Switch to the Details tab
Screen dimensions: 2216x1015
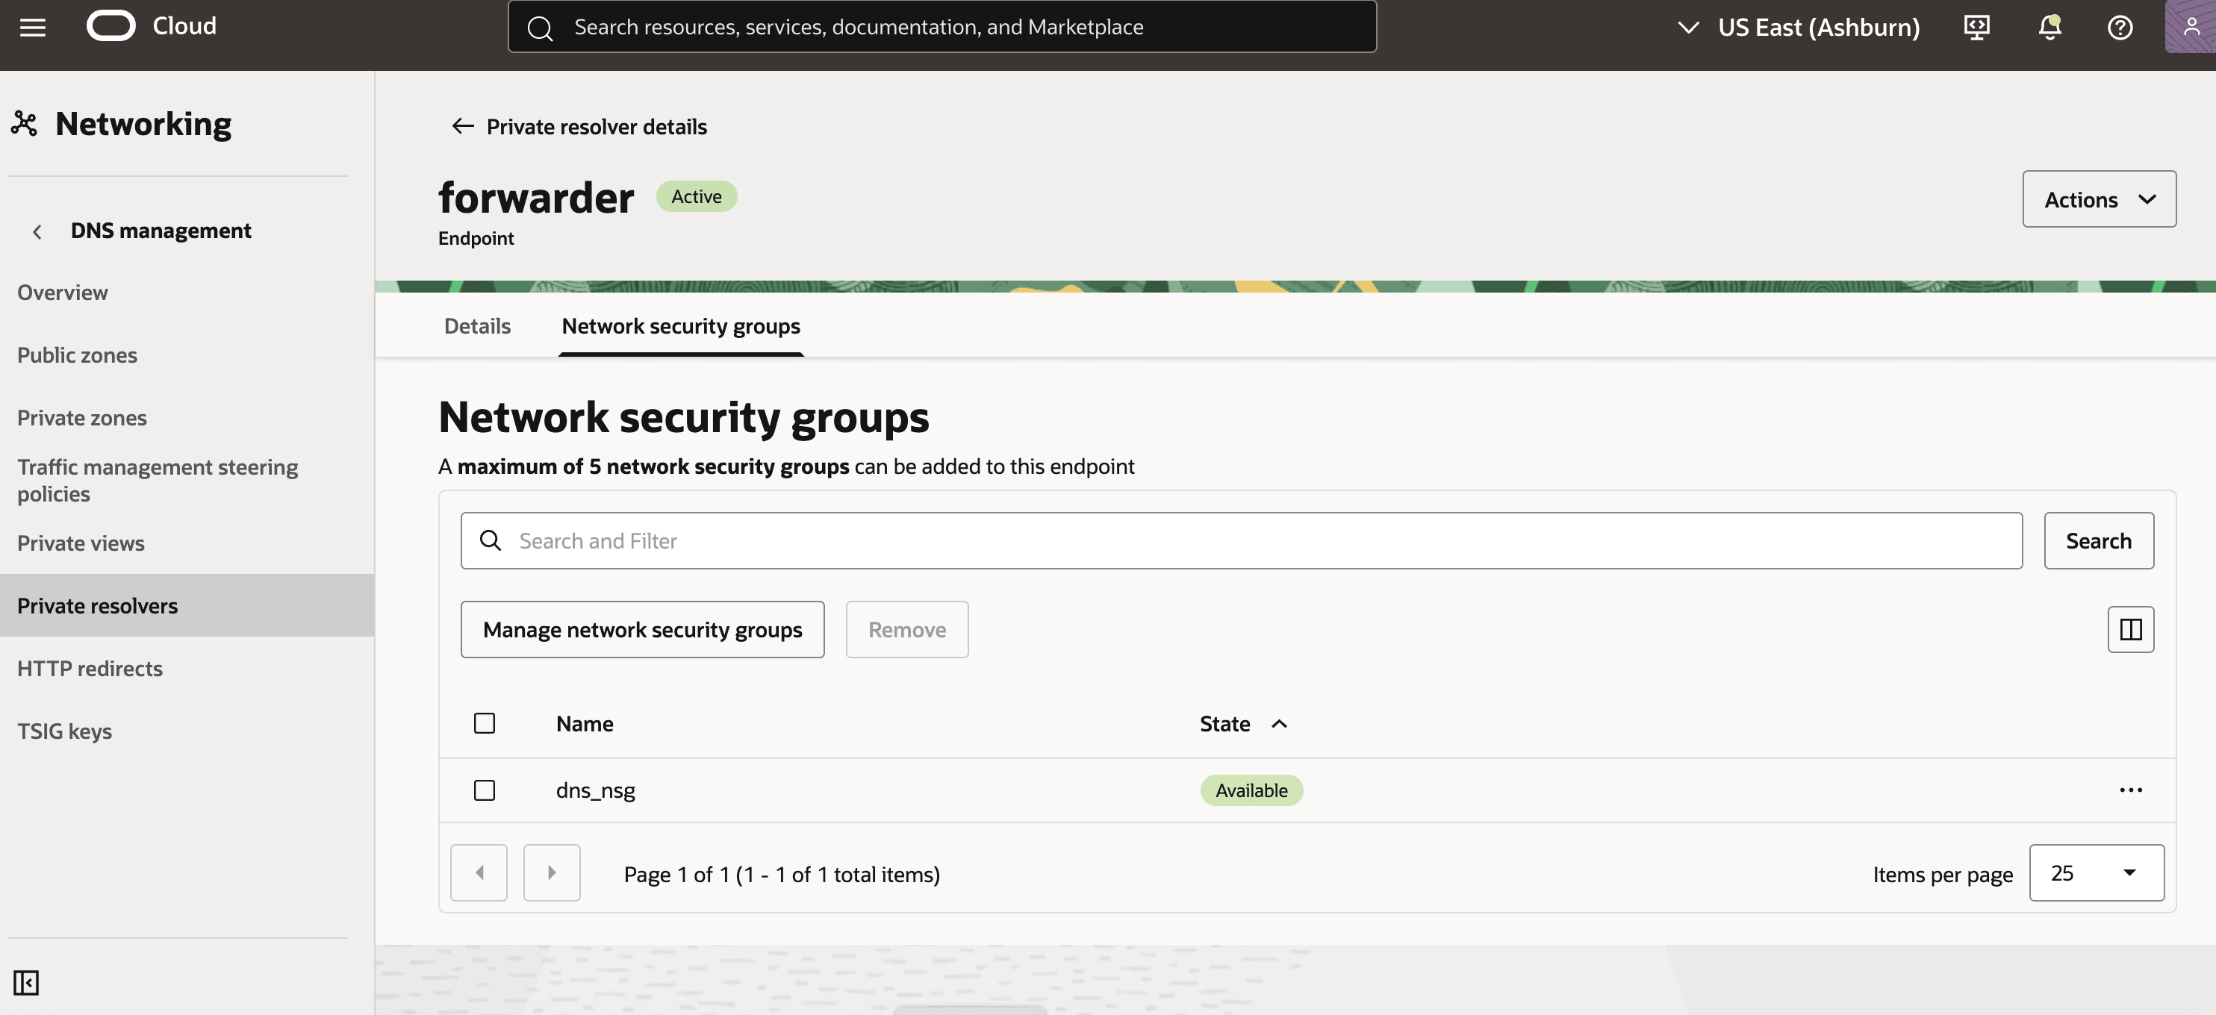pyautogui.click(x=476, y=326)
